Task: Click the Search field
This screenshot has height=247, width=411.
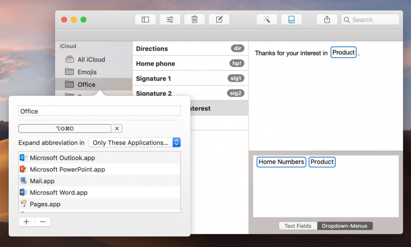Action: [370, 20]
